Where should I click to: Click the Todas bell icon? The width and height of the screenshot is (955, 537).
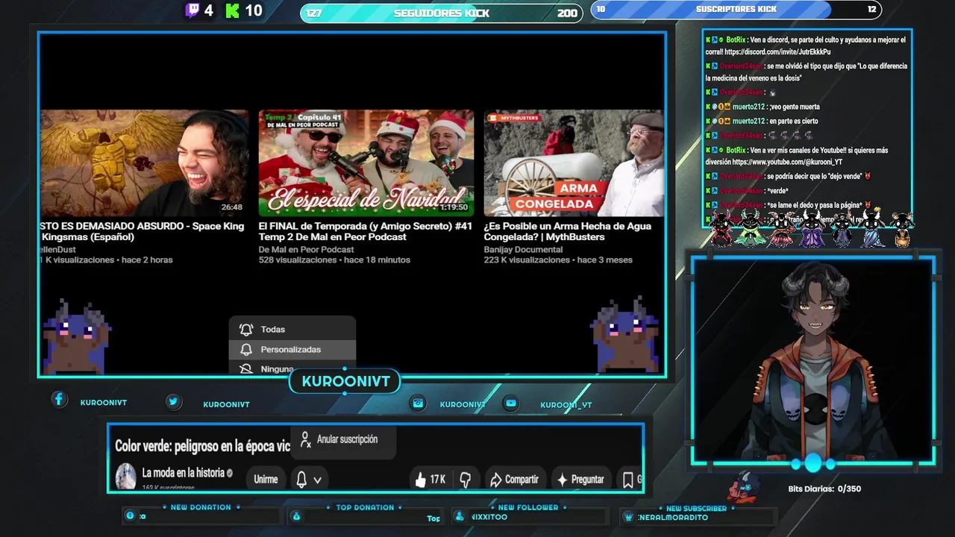coord(246,329)
